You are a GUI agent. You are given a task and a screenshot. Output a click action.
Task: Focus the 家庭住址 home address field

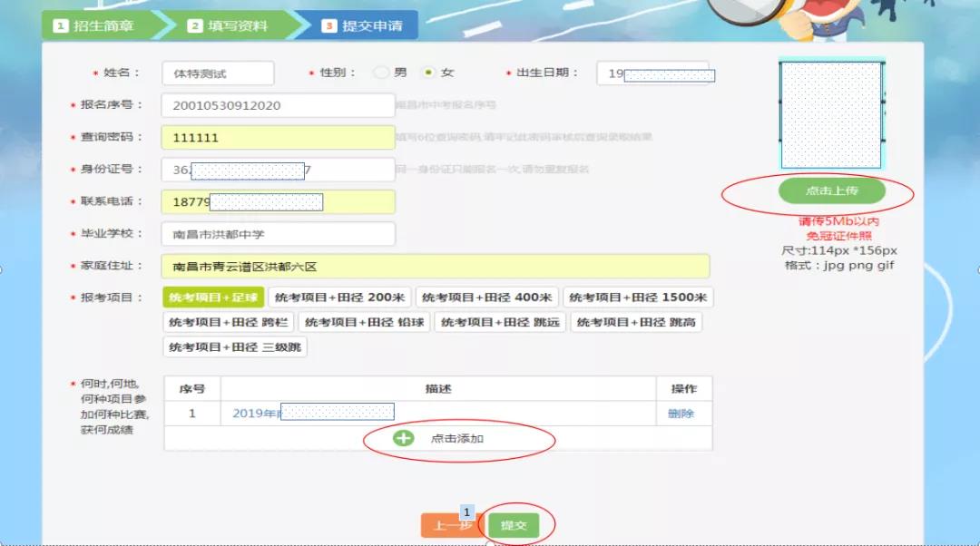(x=436, y=266)
